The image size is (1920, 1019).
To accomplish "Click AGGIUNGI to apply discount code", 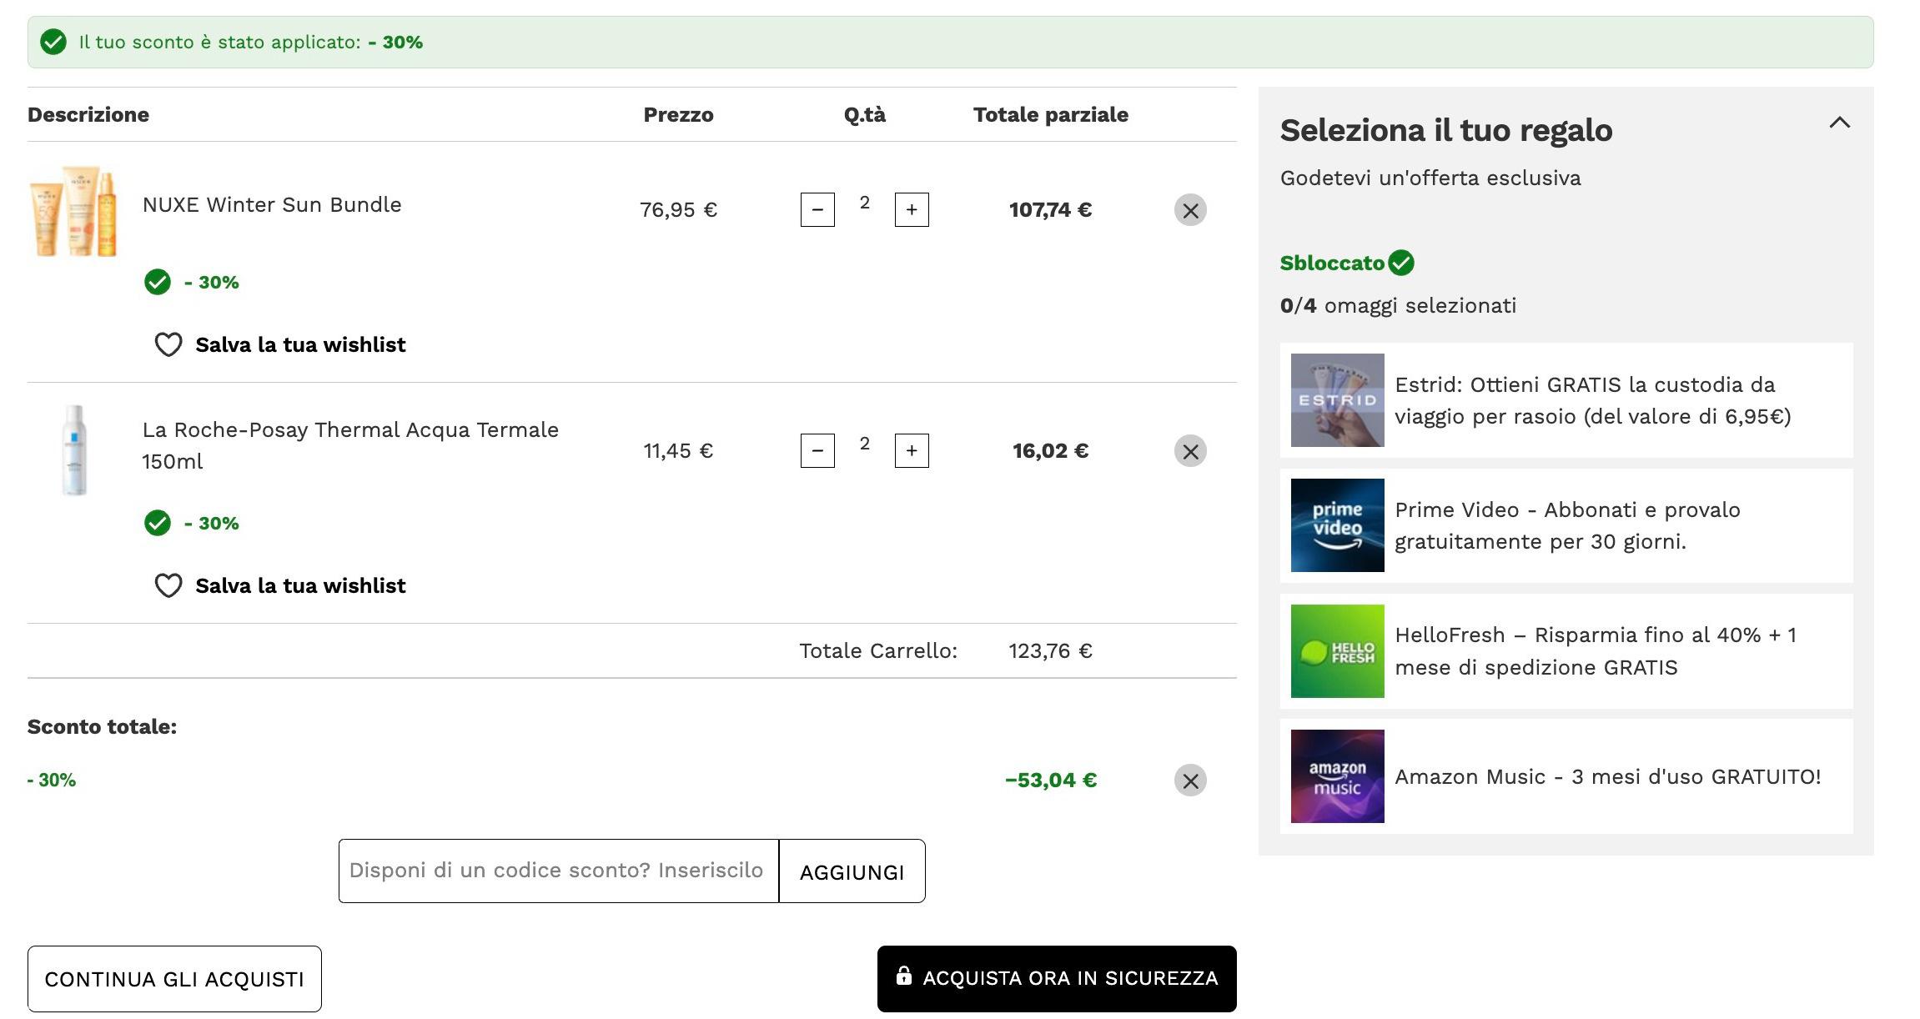I will coord(852,871).
